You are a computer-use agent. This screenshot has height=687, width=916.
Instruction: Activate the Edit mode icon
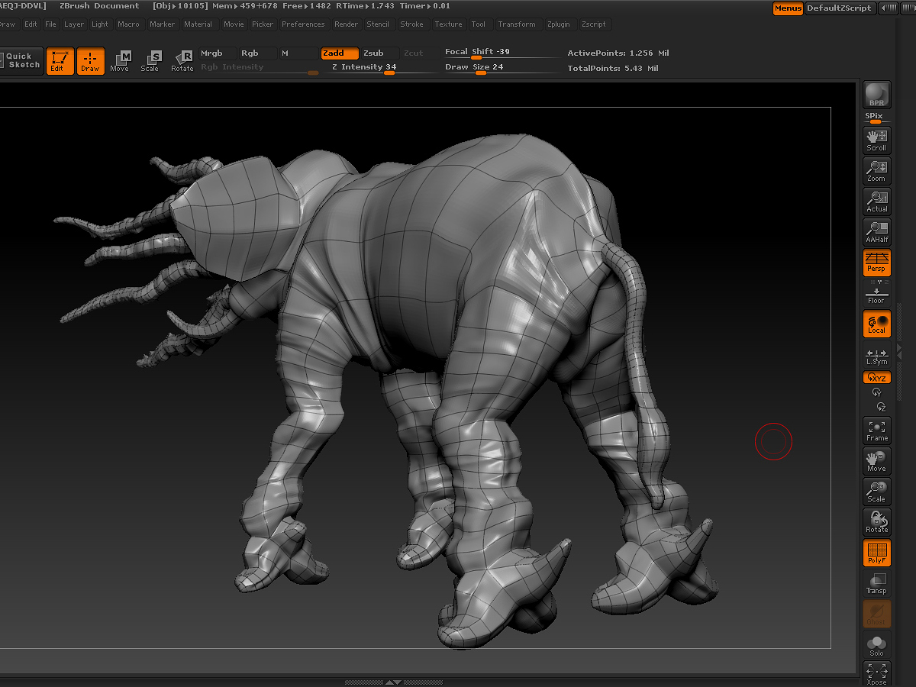click(60, 61)
